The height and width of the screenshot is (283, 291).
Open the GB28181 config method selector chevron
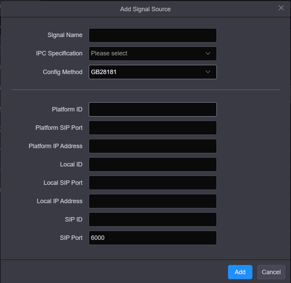coord(208,72)
